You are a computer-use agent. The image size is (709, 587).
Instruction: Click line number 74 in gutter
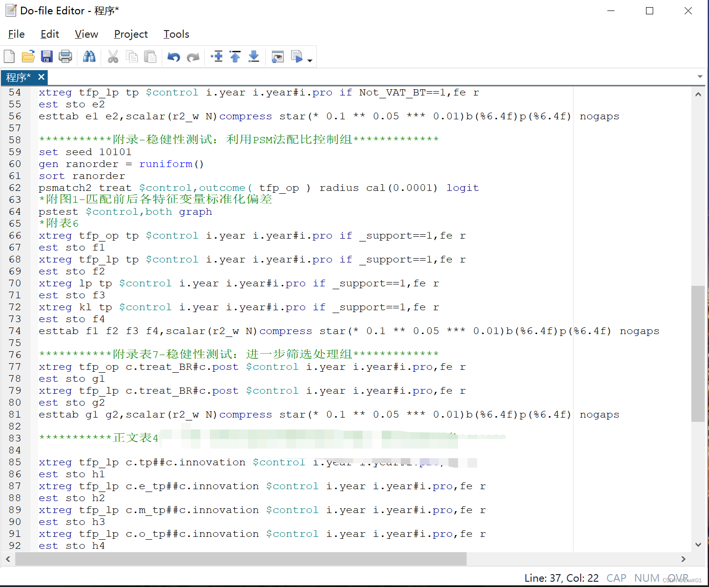click(15, 331)
